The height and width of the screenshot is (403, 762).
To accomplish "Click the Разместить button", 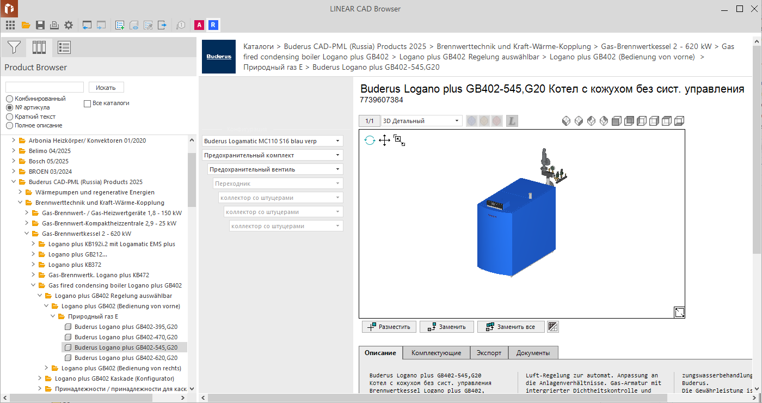I will (389, 327).
